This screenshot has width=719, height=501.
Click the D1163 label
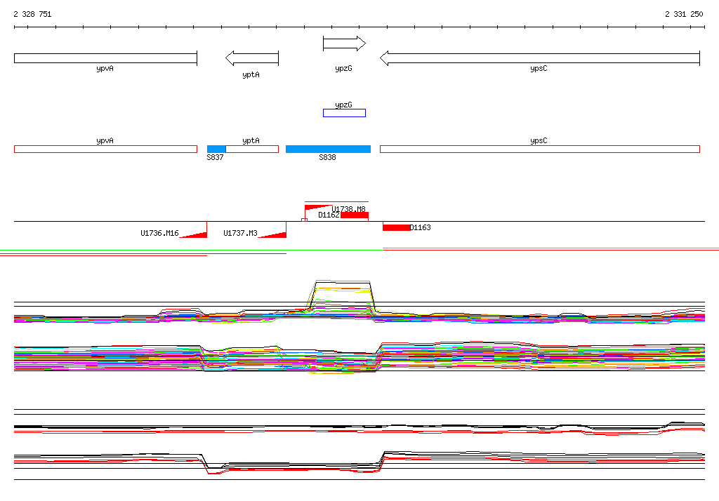click(420, 227)
